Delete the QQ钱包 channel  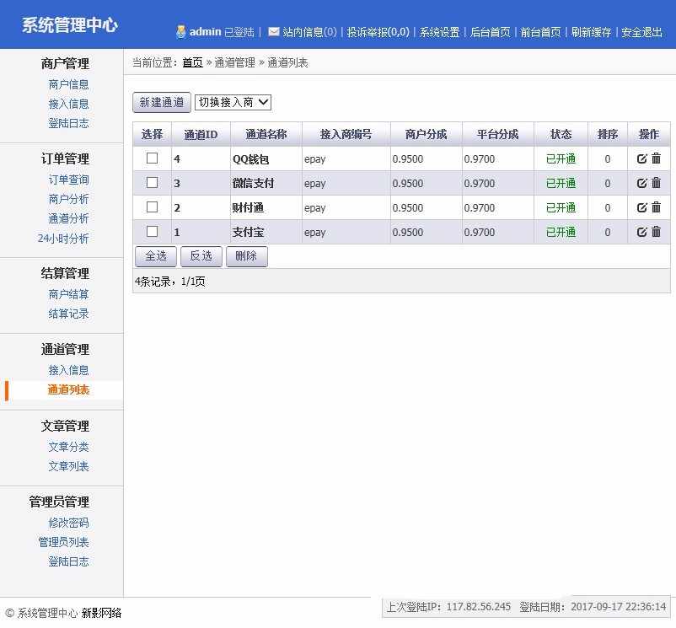click(656, 158)
